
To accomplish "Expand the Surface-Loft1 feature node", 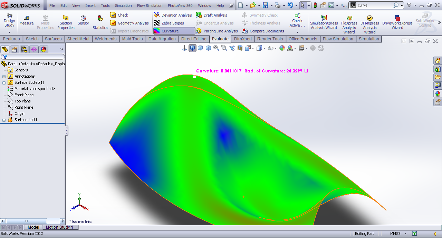I will pyautogui.click(x=4, y=120).
